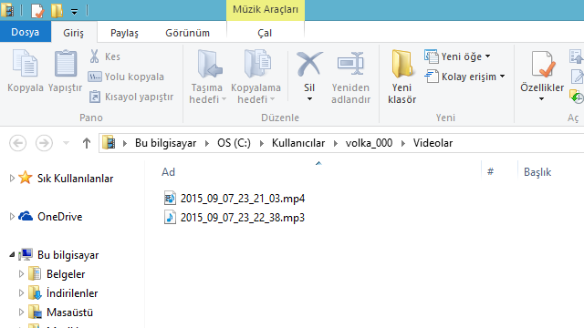Click the Back navigation arrow
Image resolution: width=584 pixels, height=328 pixels.
click(17, 143)
